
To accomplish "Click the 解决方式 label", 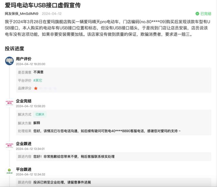I will pyautogui.click(x=24, y=114).
